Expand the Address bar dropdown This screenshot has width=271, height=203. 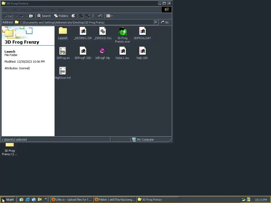156,22
